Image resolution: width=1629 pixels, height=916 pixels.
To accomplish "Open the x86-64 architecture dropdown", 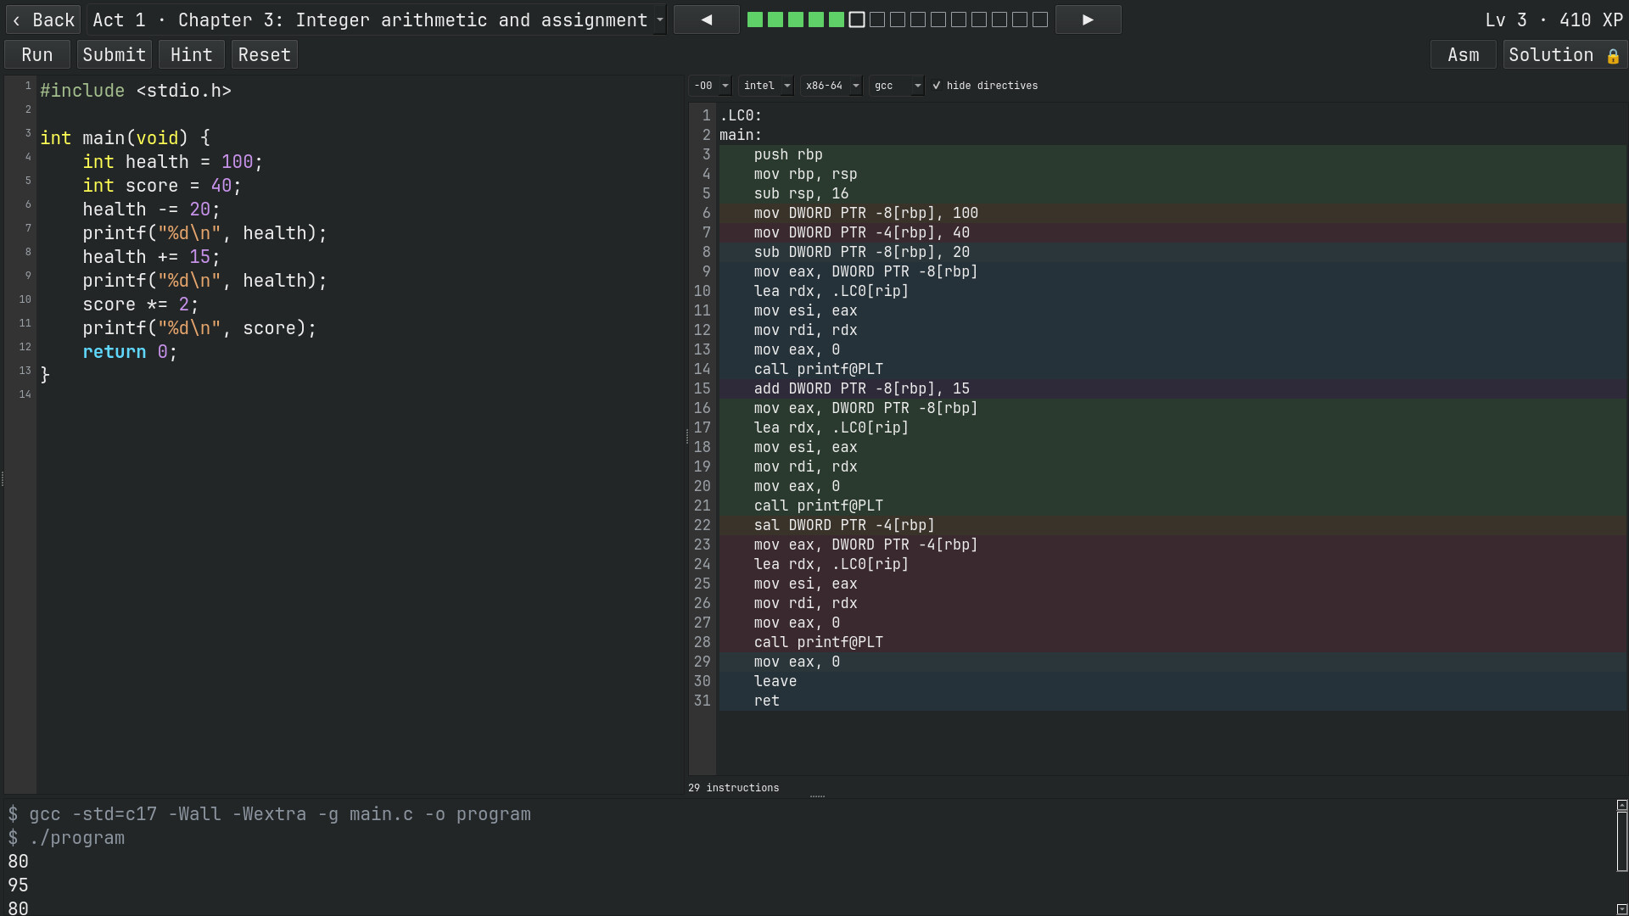I will (831, 86).
